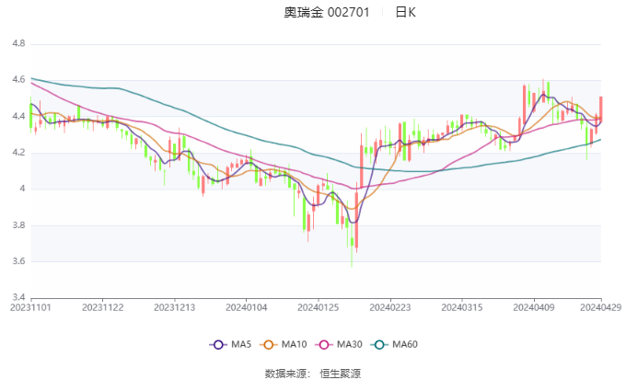
Task: Select the 日K chart tab
Action: pos(405,12)
